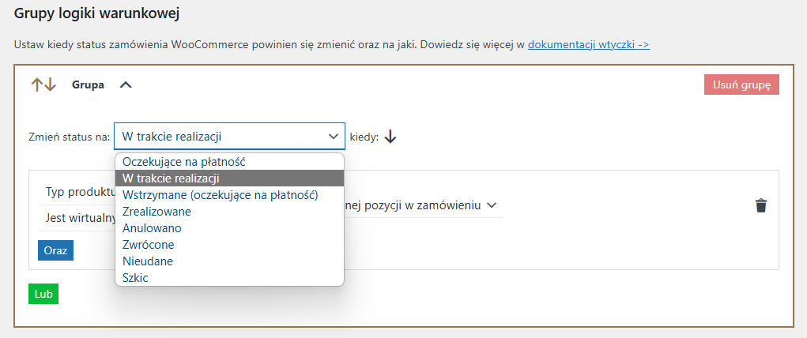Click the Typ produktu condition field

click(77, 192)
